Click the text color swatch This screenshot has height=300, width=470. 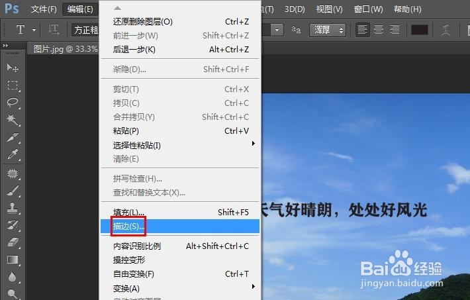tap(419, 30)
